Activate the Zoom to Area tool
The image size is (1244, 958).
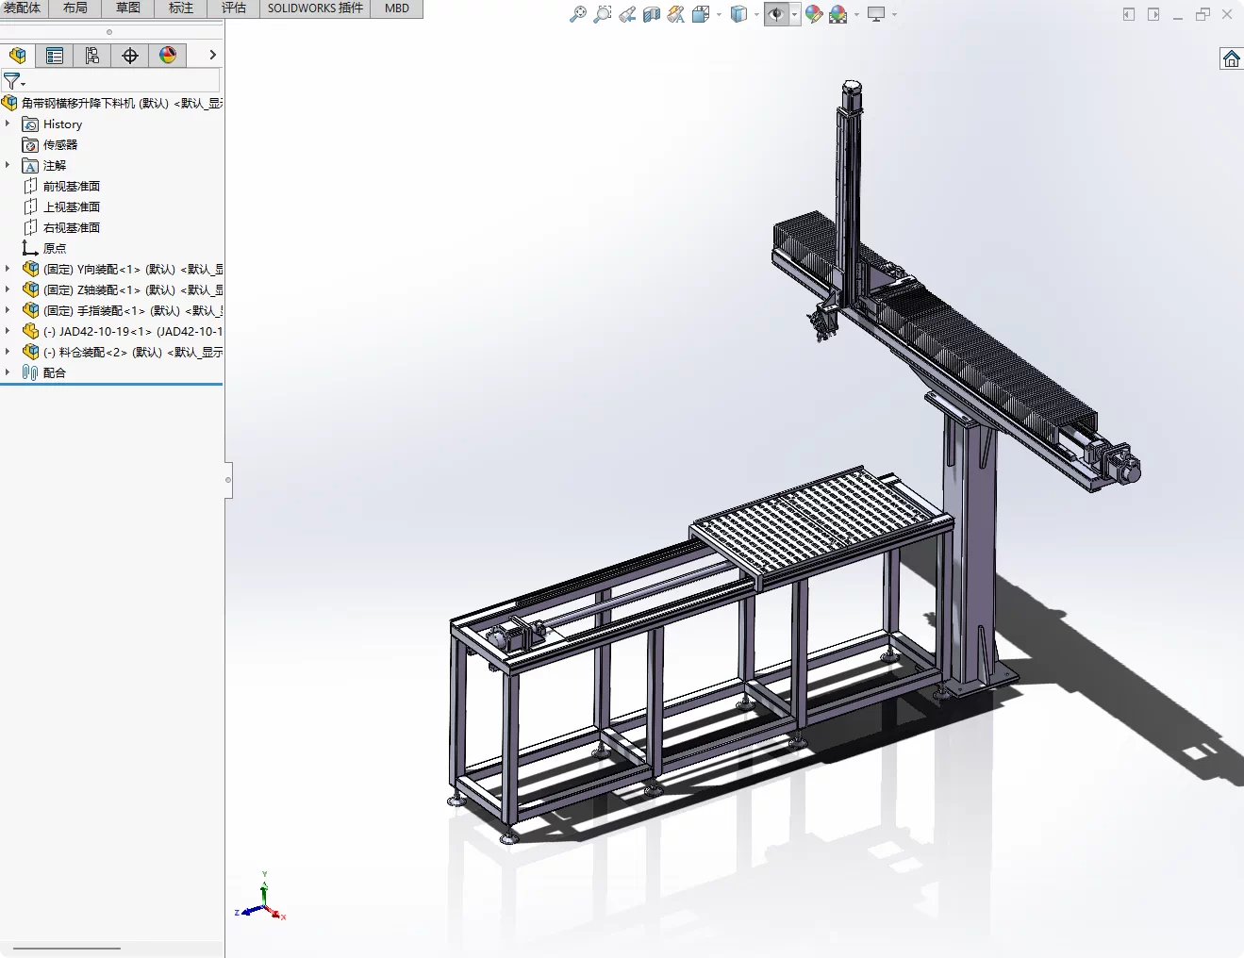tap(603, 14)
